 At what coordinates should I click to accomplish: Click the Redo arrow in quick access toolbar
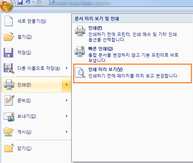(x=39, y=2)
